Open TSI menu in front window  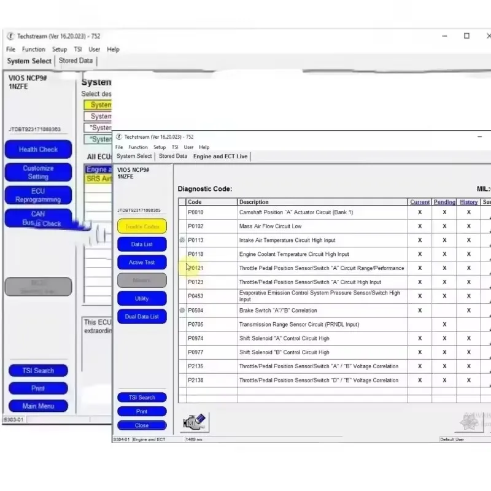point(175,147)
